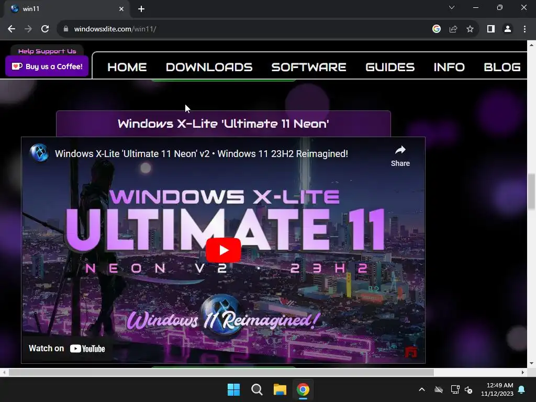This screenshot has width=536, height=402.
Task: Click the horizontal scroll right arrow
Action: coord(523,372)
